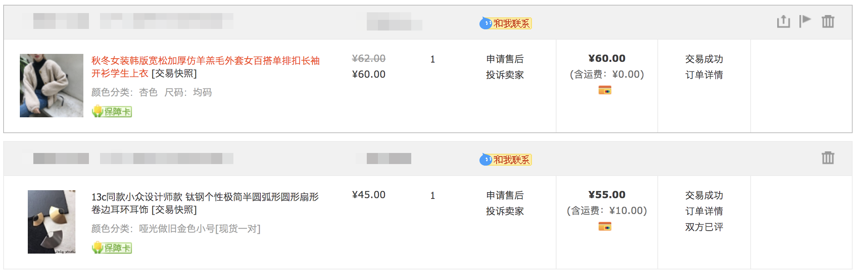Click the flag icon on the coat order

coord(805,21)
